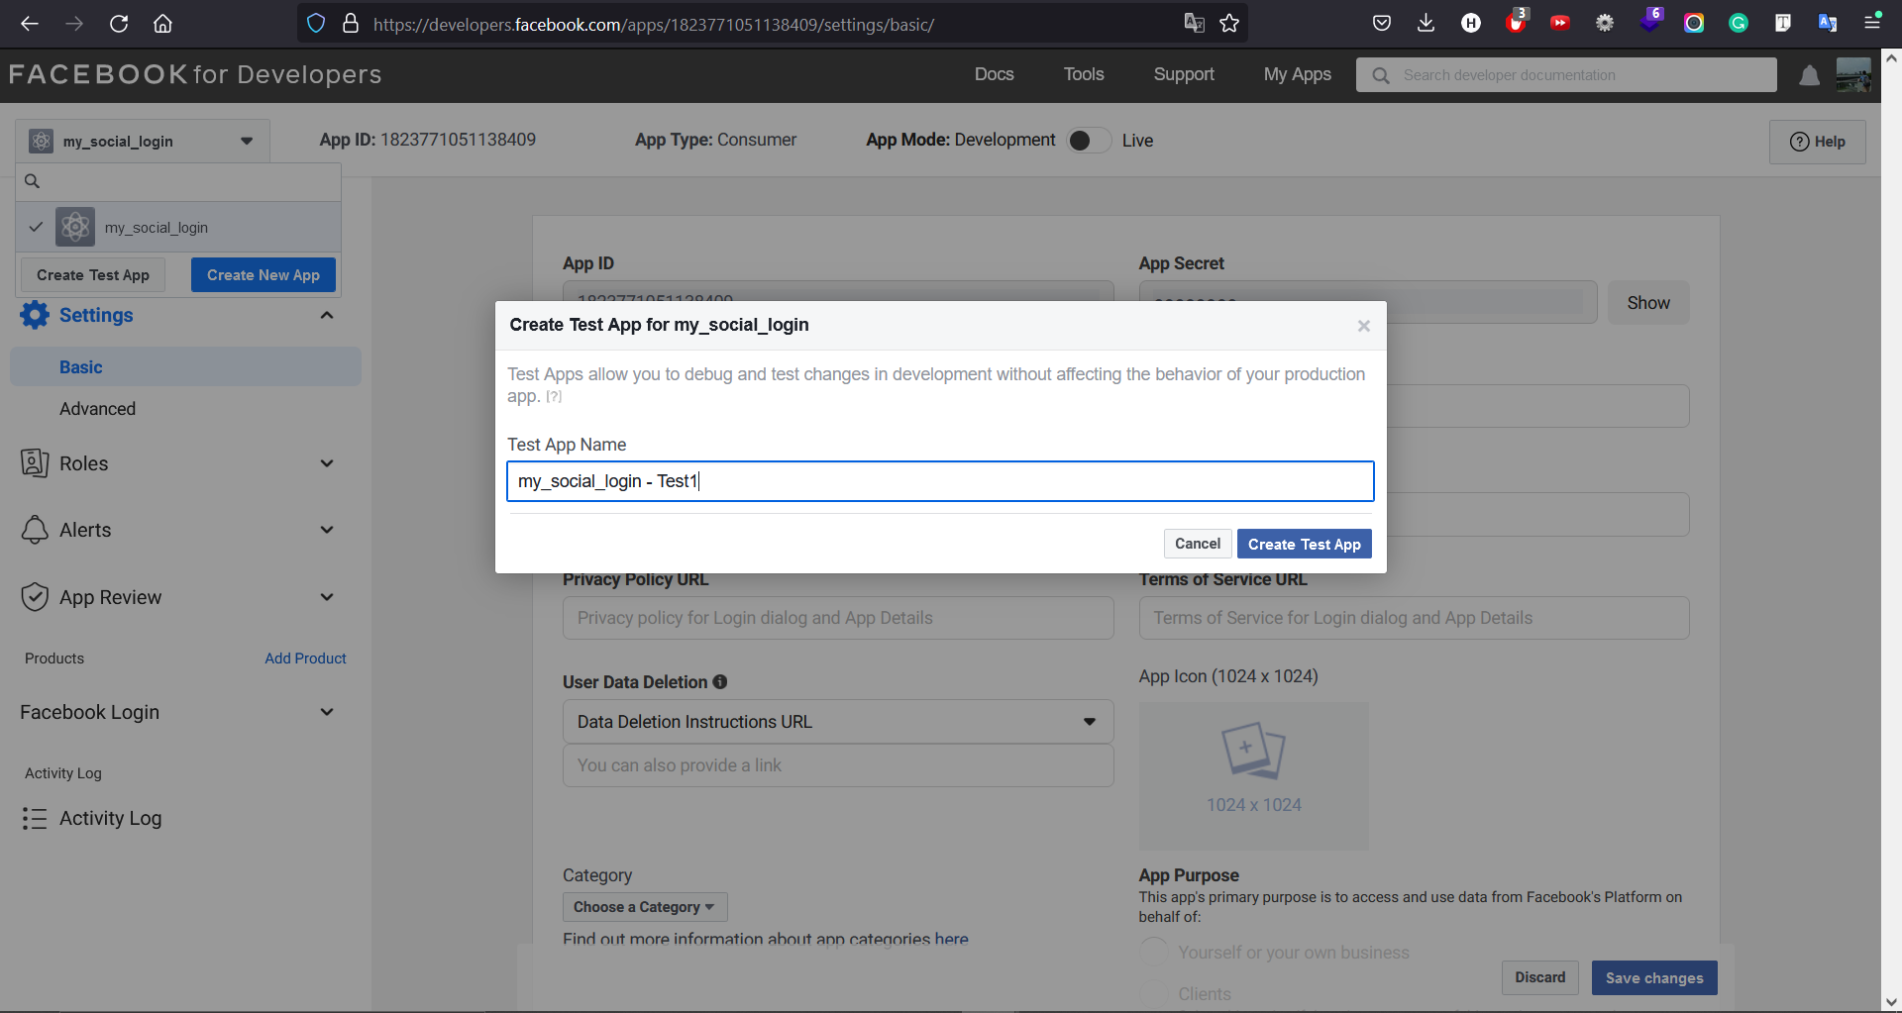This screenshot has width=1902, height=1013.
Task: Open the browser home page icon
Action: [x=163, y=24]
